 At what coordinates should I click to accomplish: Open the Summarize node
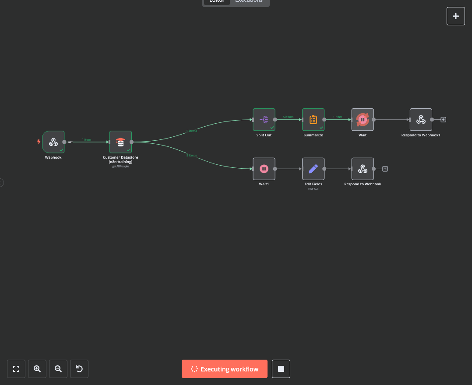pyautogui.click(x=313, y=119)
